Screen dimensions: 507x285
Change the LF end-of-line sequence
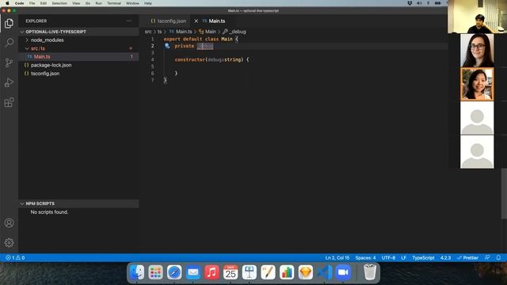[x=403, y=258]
